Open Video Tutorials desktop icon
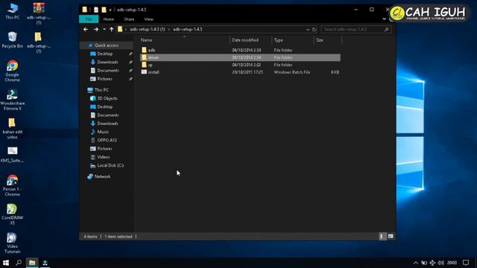Image resolution: width=477 pixels, height=268 pixels. (x=13, y=243)
